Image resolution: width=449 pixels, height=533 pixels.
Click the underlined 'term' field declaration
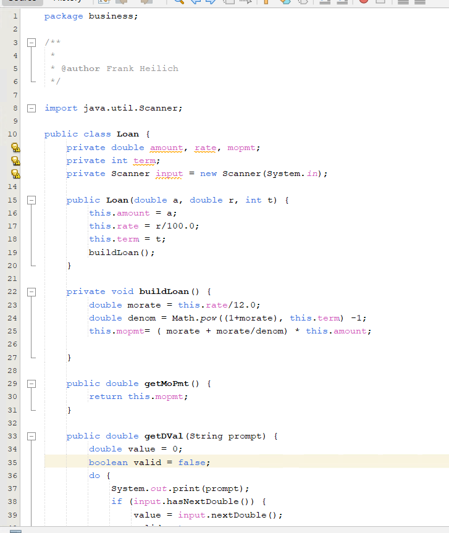(145, 161)
